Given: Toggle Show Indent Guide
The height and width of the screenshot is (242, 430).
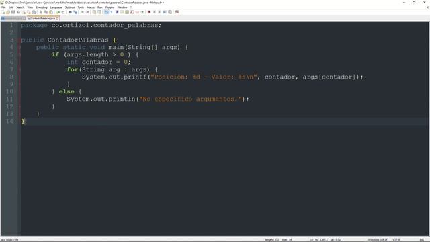Looking at the screenshot, I should [x=116, y=12].
